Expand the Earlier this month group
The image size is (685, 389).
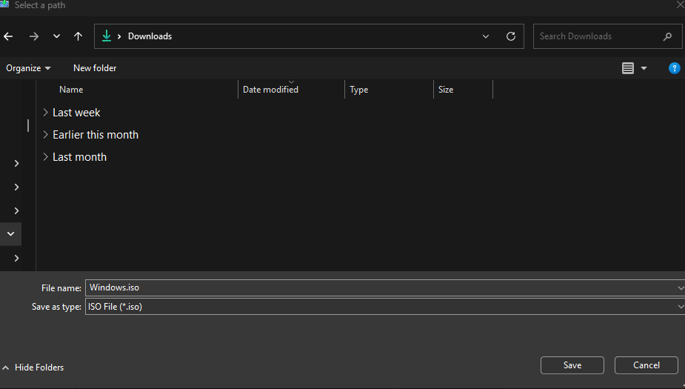46,135
